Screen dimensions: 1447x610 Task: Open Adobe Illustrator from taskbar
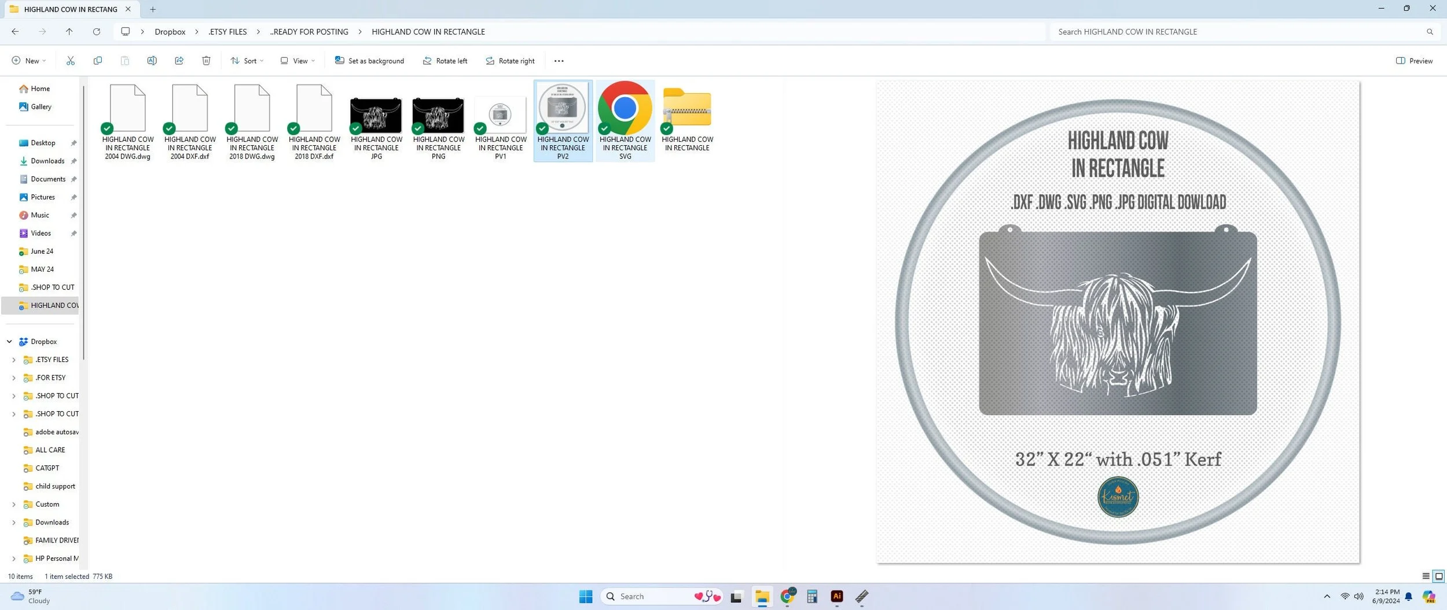point(837,596)
